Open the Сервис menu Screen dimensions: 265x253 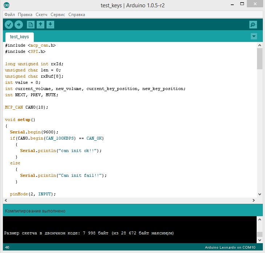click(57, 15)
